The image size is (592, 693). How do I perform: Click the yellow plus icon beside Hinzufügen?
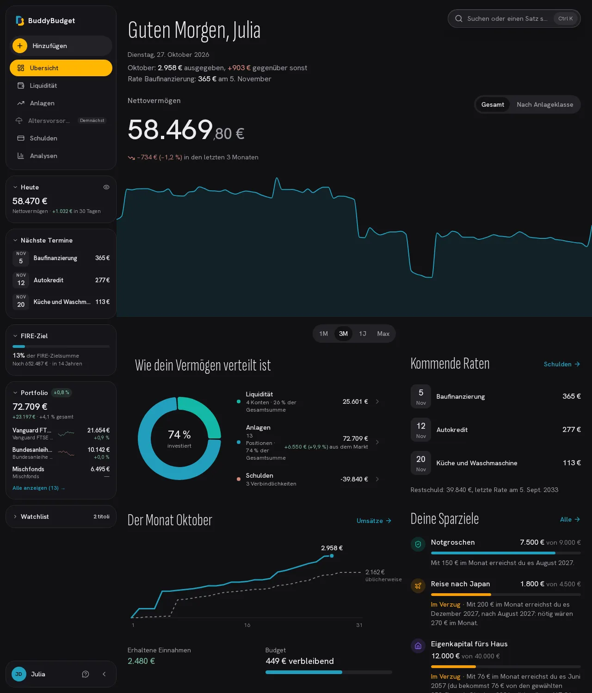coord(20,46)
